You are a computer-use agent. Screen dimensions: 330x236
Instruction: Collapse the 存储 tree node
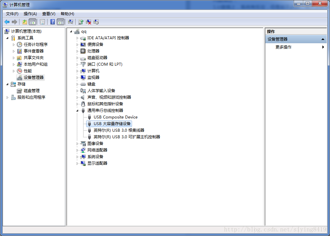click(x=7, y=84)
